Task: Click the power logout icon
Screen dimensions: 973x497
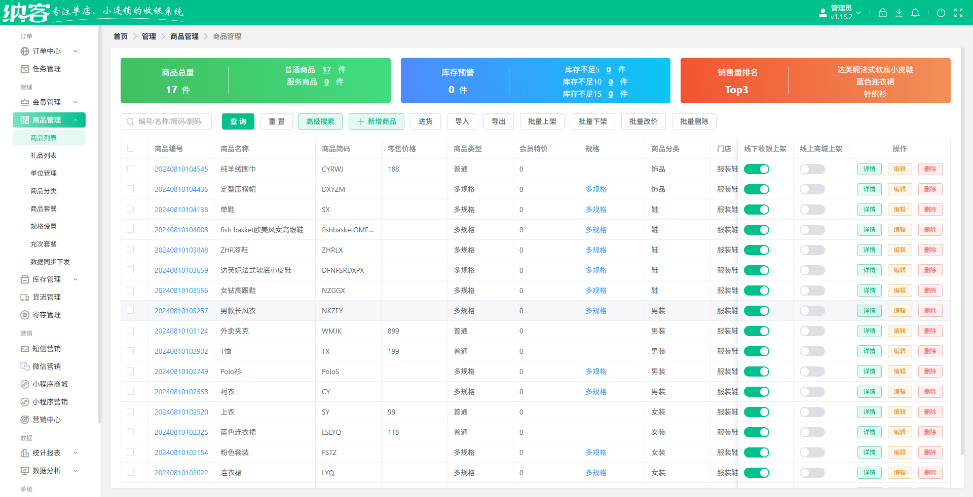Action: (941, 13)
